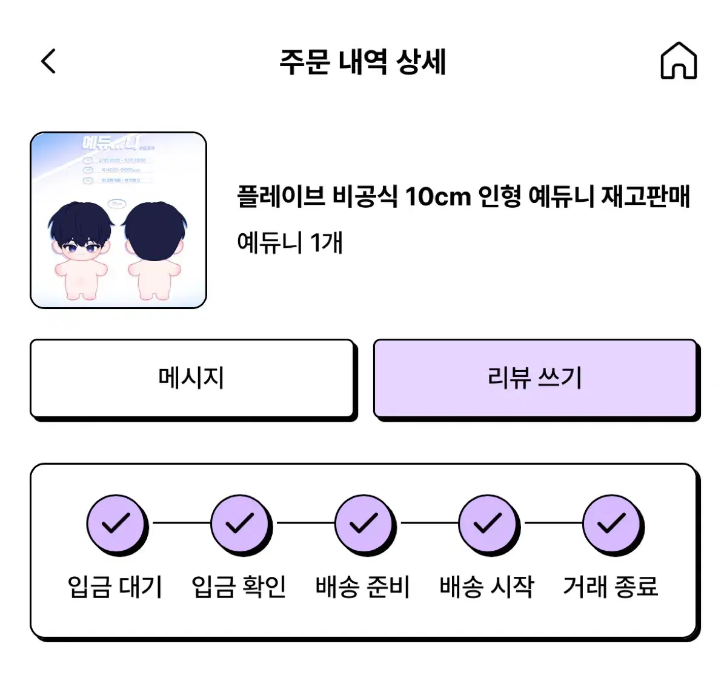
Task: Select the 입금 대기 checkmark circle
Action: [x=116, y=523]
